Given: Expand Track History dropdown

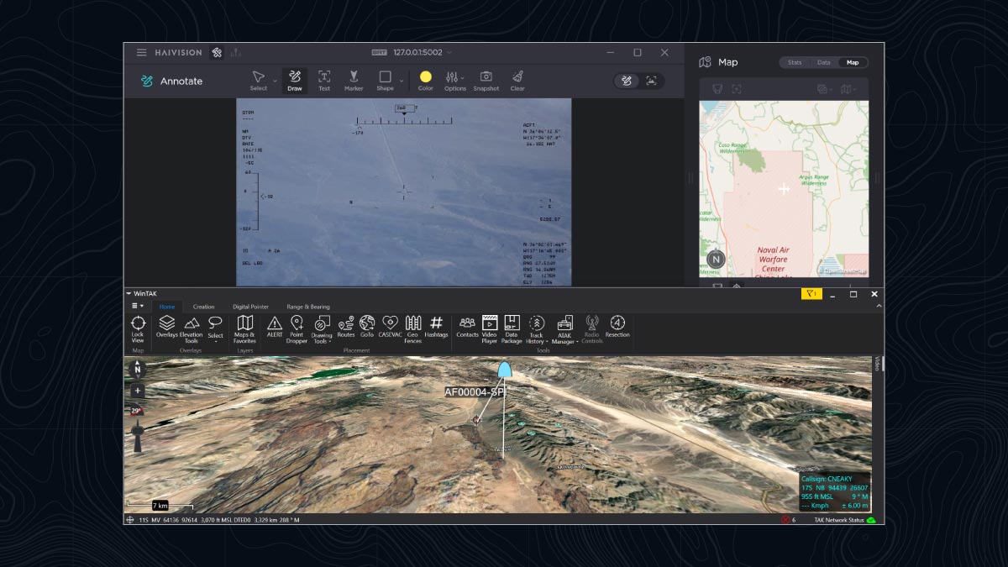Looking at the screenshot, I should [x=537, y=329].
